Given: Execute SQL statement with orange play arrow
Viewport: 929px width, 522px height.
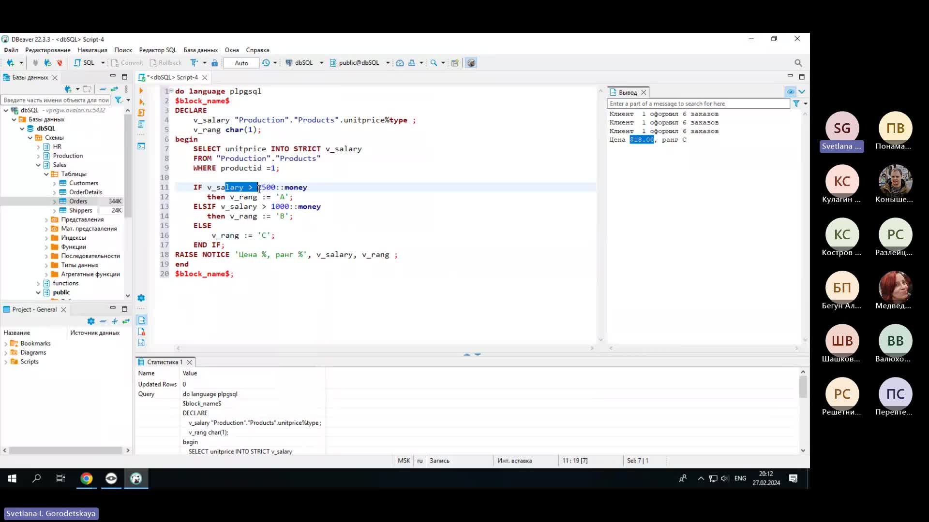Looking at the screenshot, I should [141, 91].
